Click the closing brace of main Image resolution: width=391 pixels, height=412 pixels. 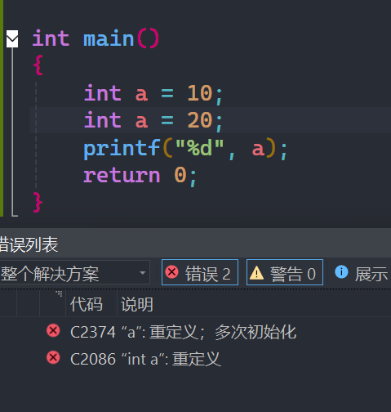[38, 202]
